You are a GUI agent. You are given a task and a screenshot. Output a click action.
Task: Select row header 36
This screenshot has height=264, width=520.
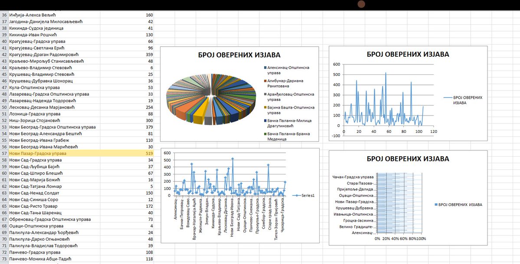4,15
